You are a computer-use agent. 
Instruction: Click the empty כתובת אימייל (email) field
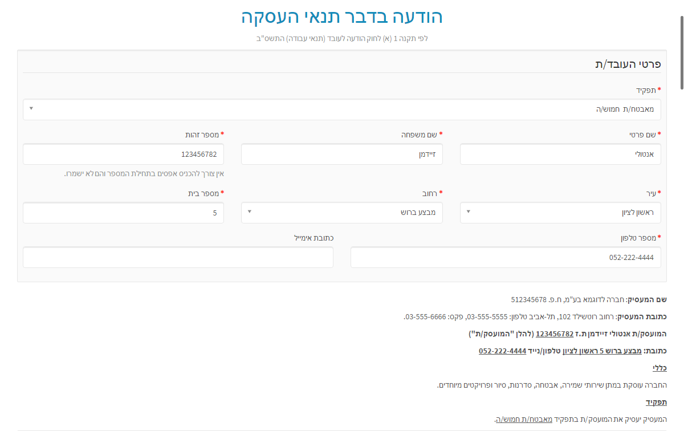click(178, 257)
